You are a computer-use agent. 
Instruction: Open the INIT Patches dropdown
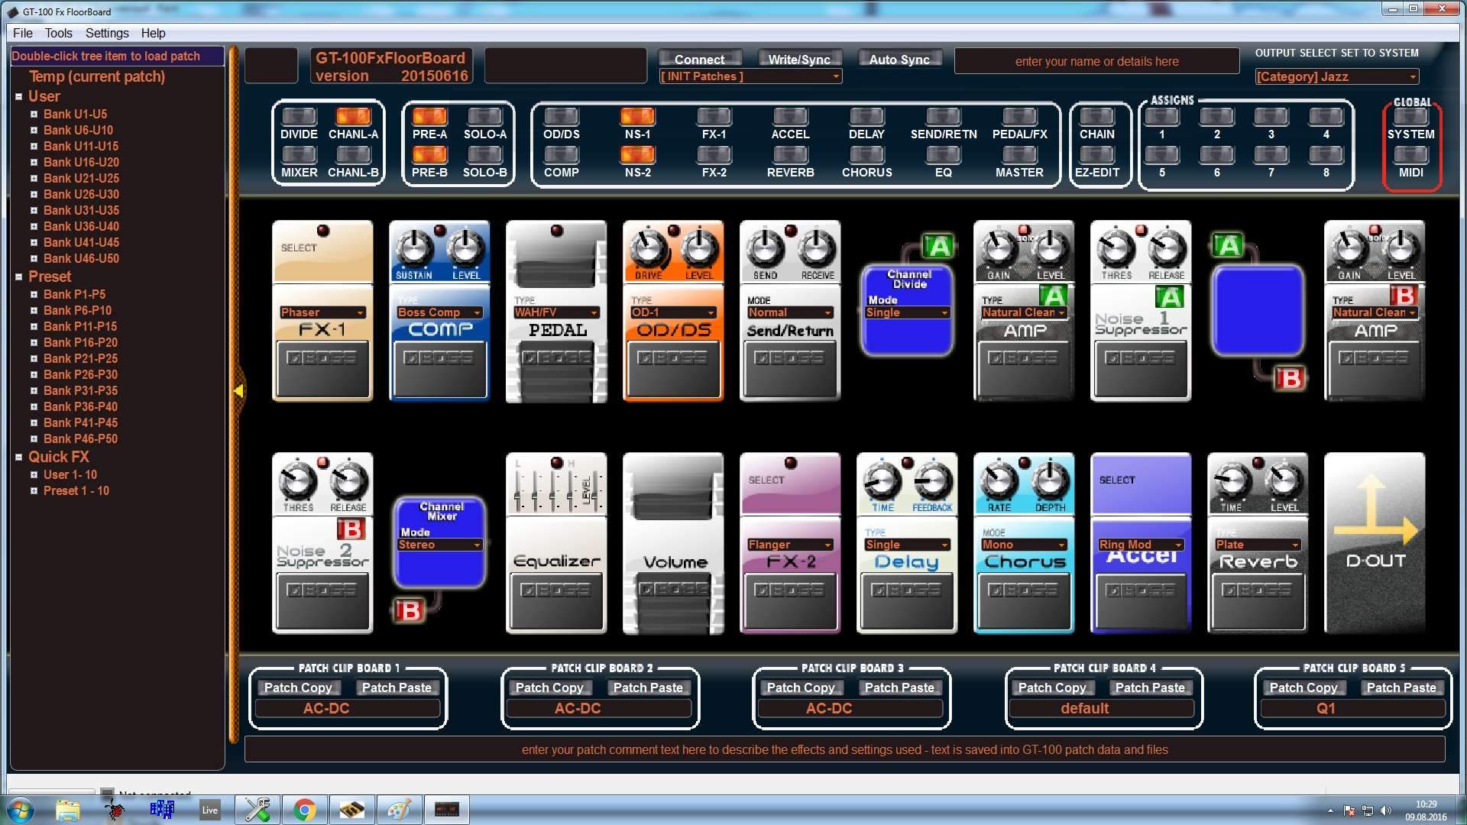click(750, 76)
